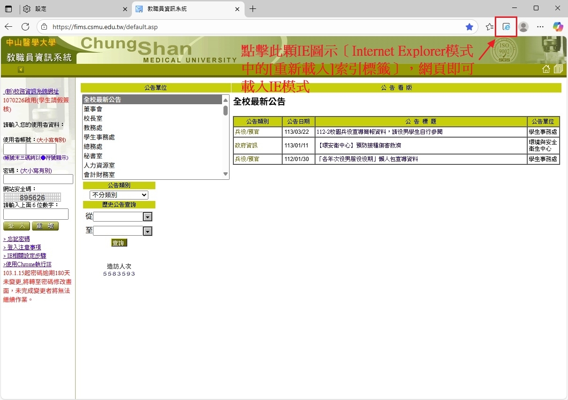This screenshot has height=400, width=568.
Task: Open the Copilot icon in toolbar
Action: point(558,27)
